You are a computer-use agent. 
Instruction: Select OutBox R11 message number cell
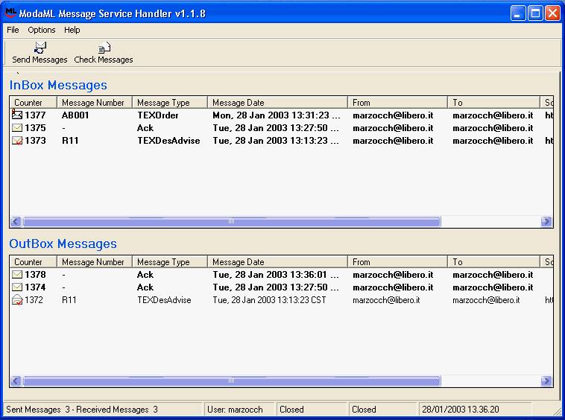69,300
